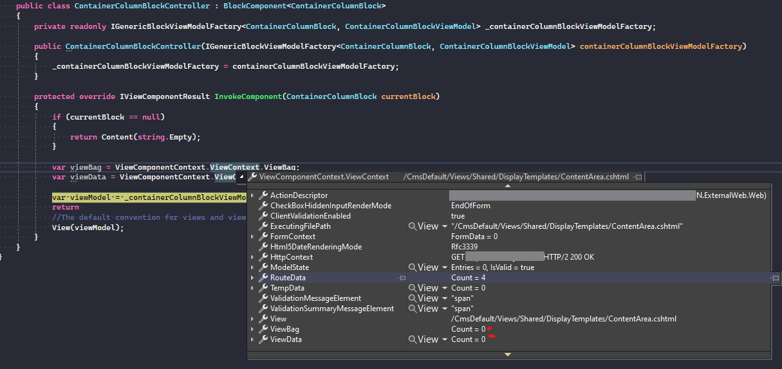Click the pin icon at far right of RouteData row
The height and width of the screenshot is (369, 782).
click(776, 278)
